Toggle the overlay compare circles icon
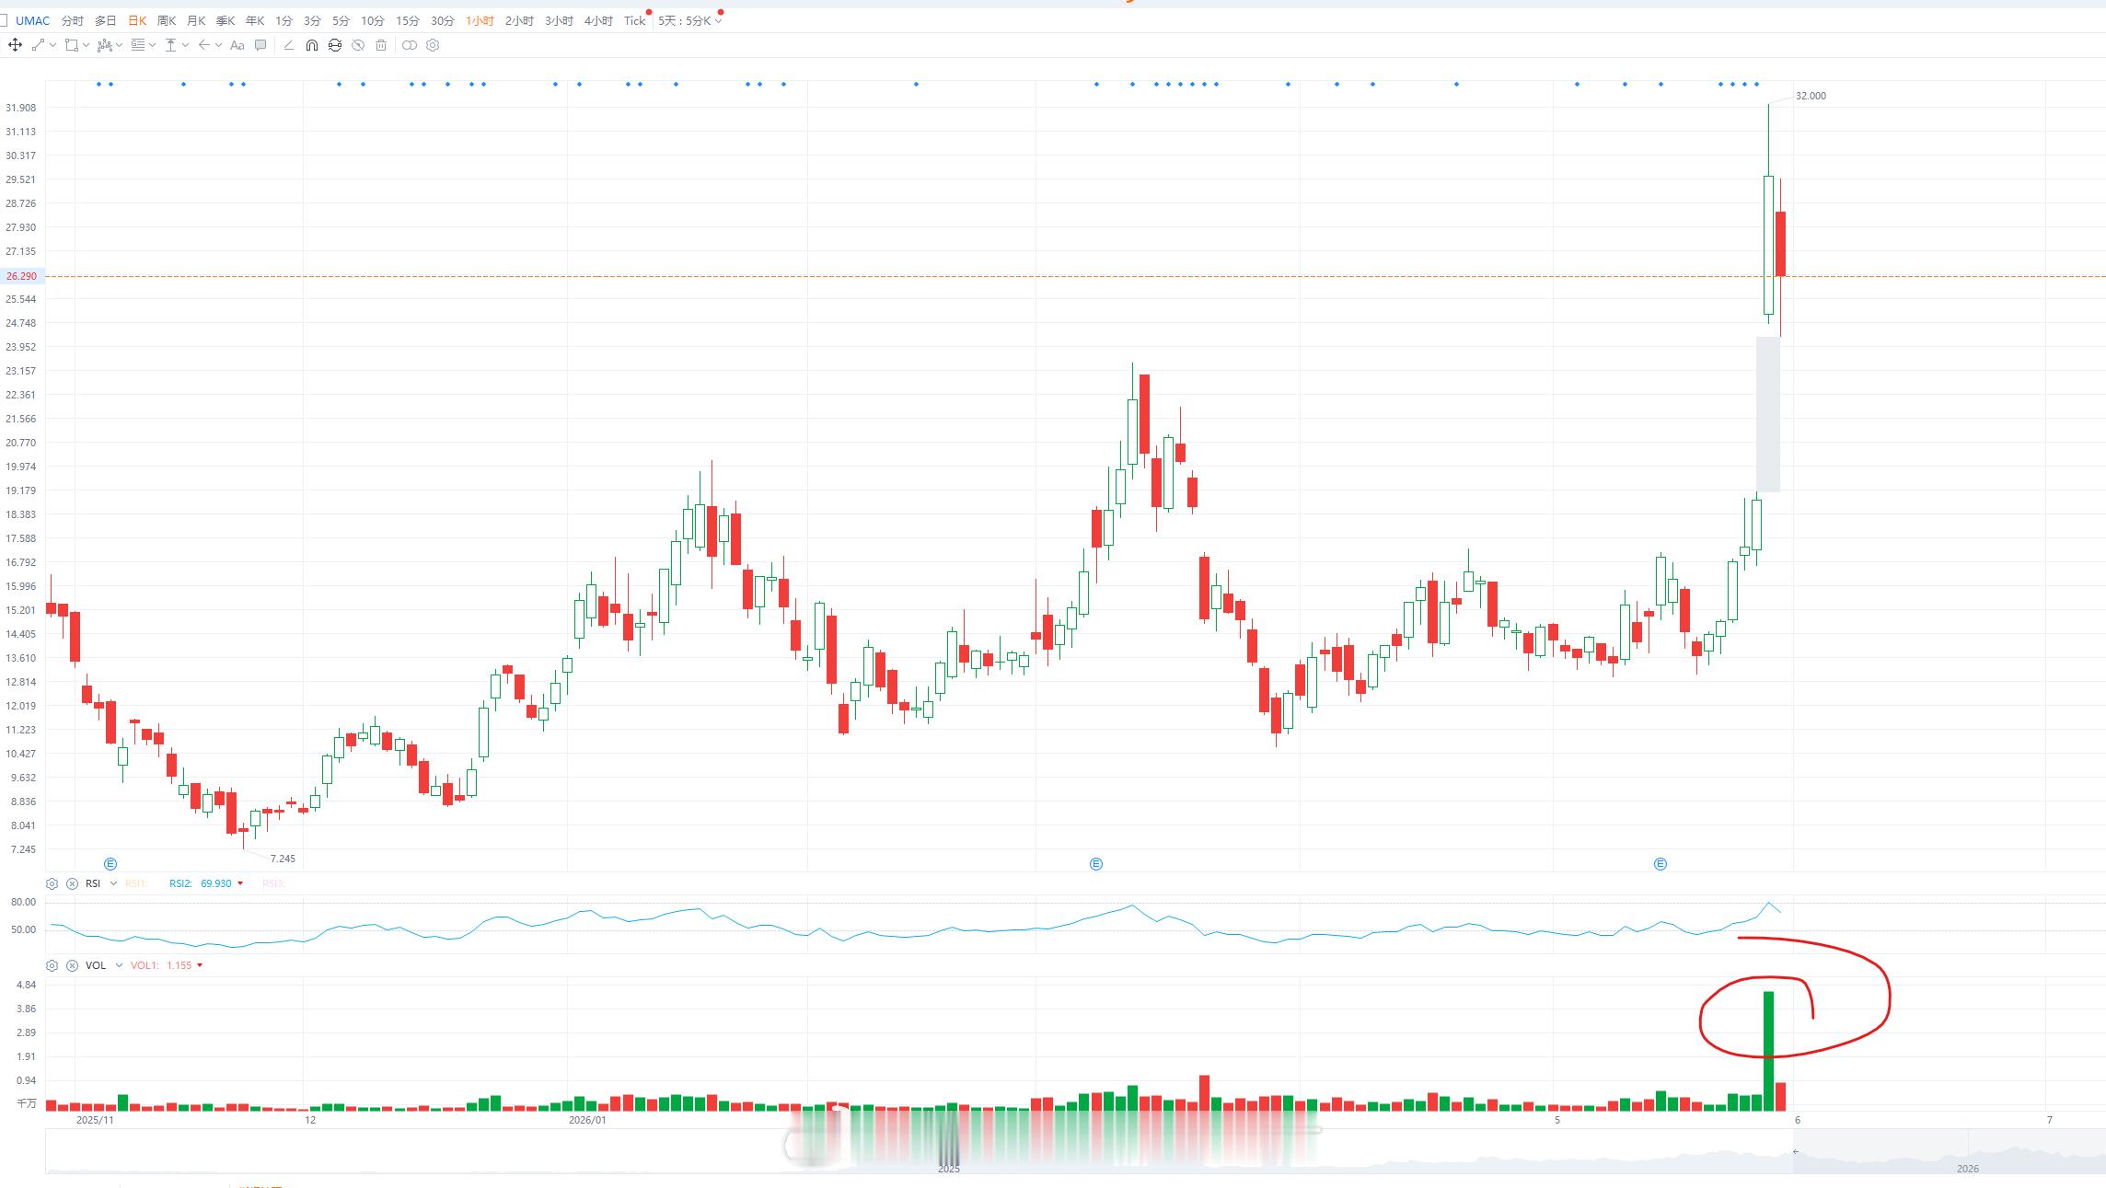2106x1188 pixels. point(410,45)
